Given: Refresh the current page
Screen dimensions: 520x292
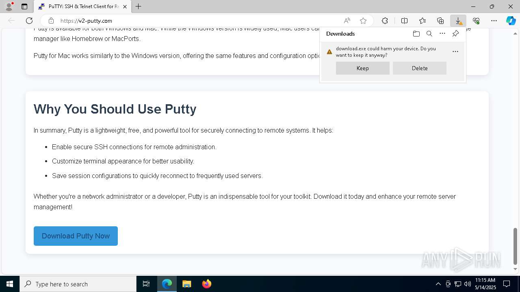Looking at the screenshot, I should (x=29, y=21).
